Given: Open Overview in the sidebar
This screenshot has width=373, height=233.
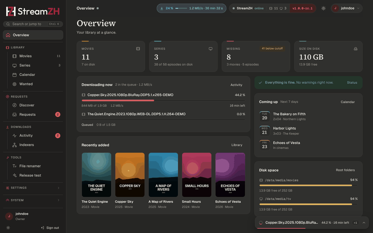Looking at the screenshot, I should tap(33, 35).
